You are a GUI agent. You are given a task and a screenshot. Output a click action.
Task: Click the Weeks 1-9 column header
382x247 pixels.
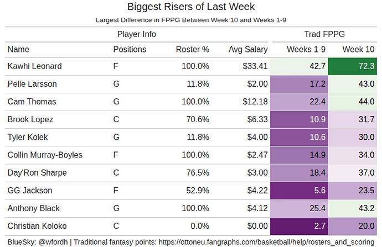(306, 49)
